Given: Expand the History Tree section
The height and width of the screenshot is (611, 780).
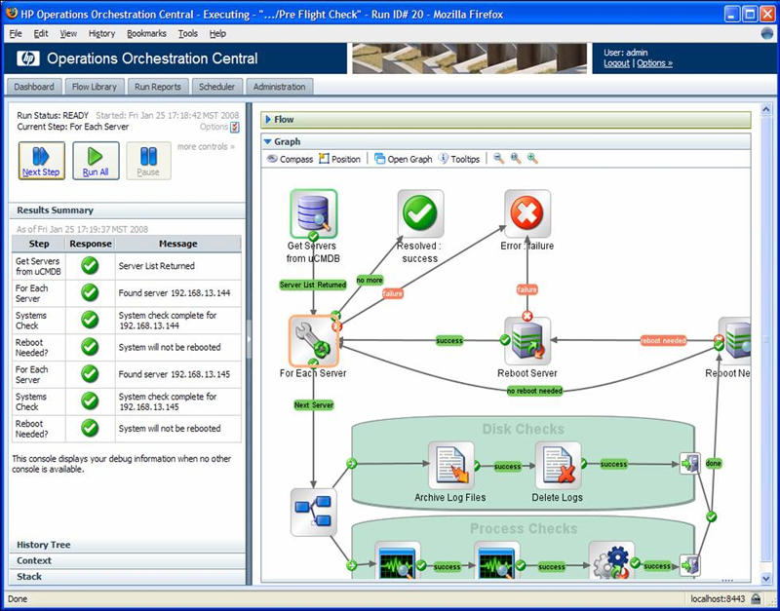Looking at the screenshot, I should click(127, 545).
